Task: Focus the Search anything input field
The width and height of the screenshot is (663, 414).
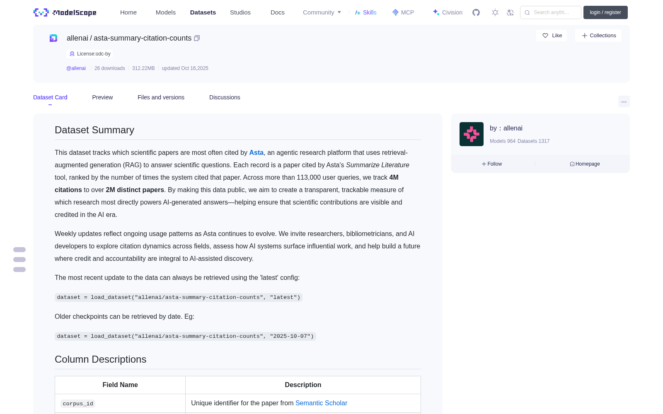Action: pyautogui.click(x=551, y=12)
